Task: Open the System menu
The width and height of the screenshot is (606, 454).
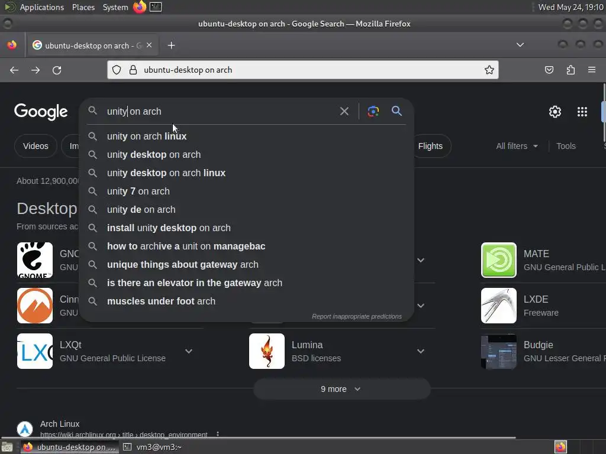Action: (x=115, y=7)
